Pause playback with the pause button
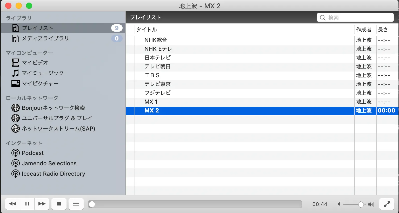The height and width of the screenshot is (213, 399). 27,204
